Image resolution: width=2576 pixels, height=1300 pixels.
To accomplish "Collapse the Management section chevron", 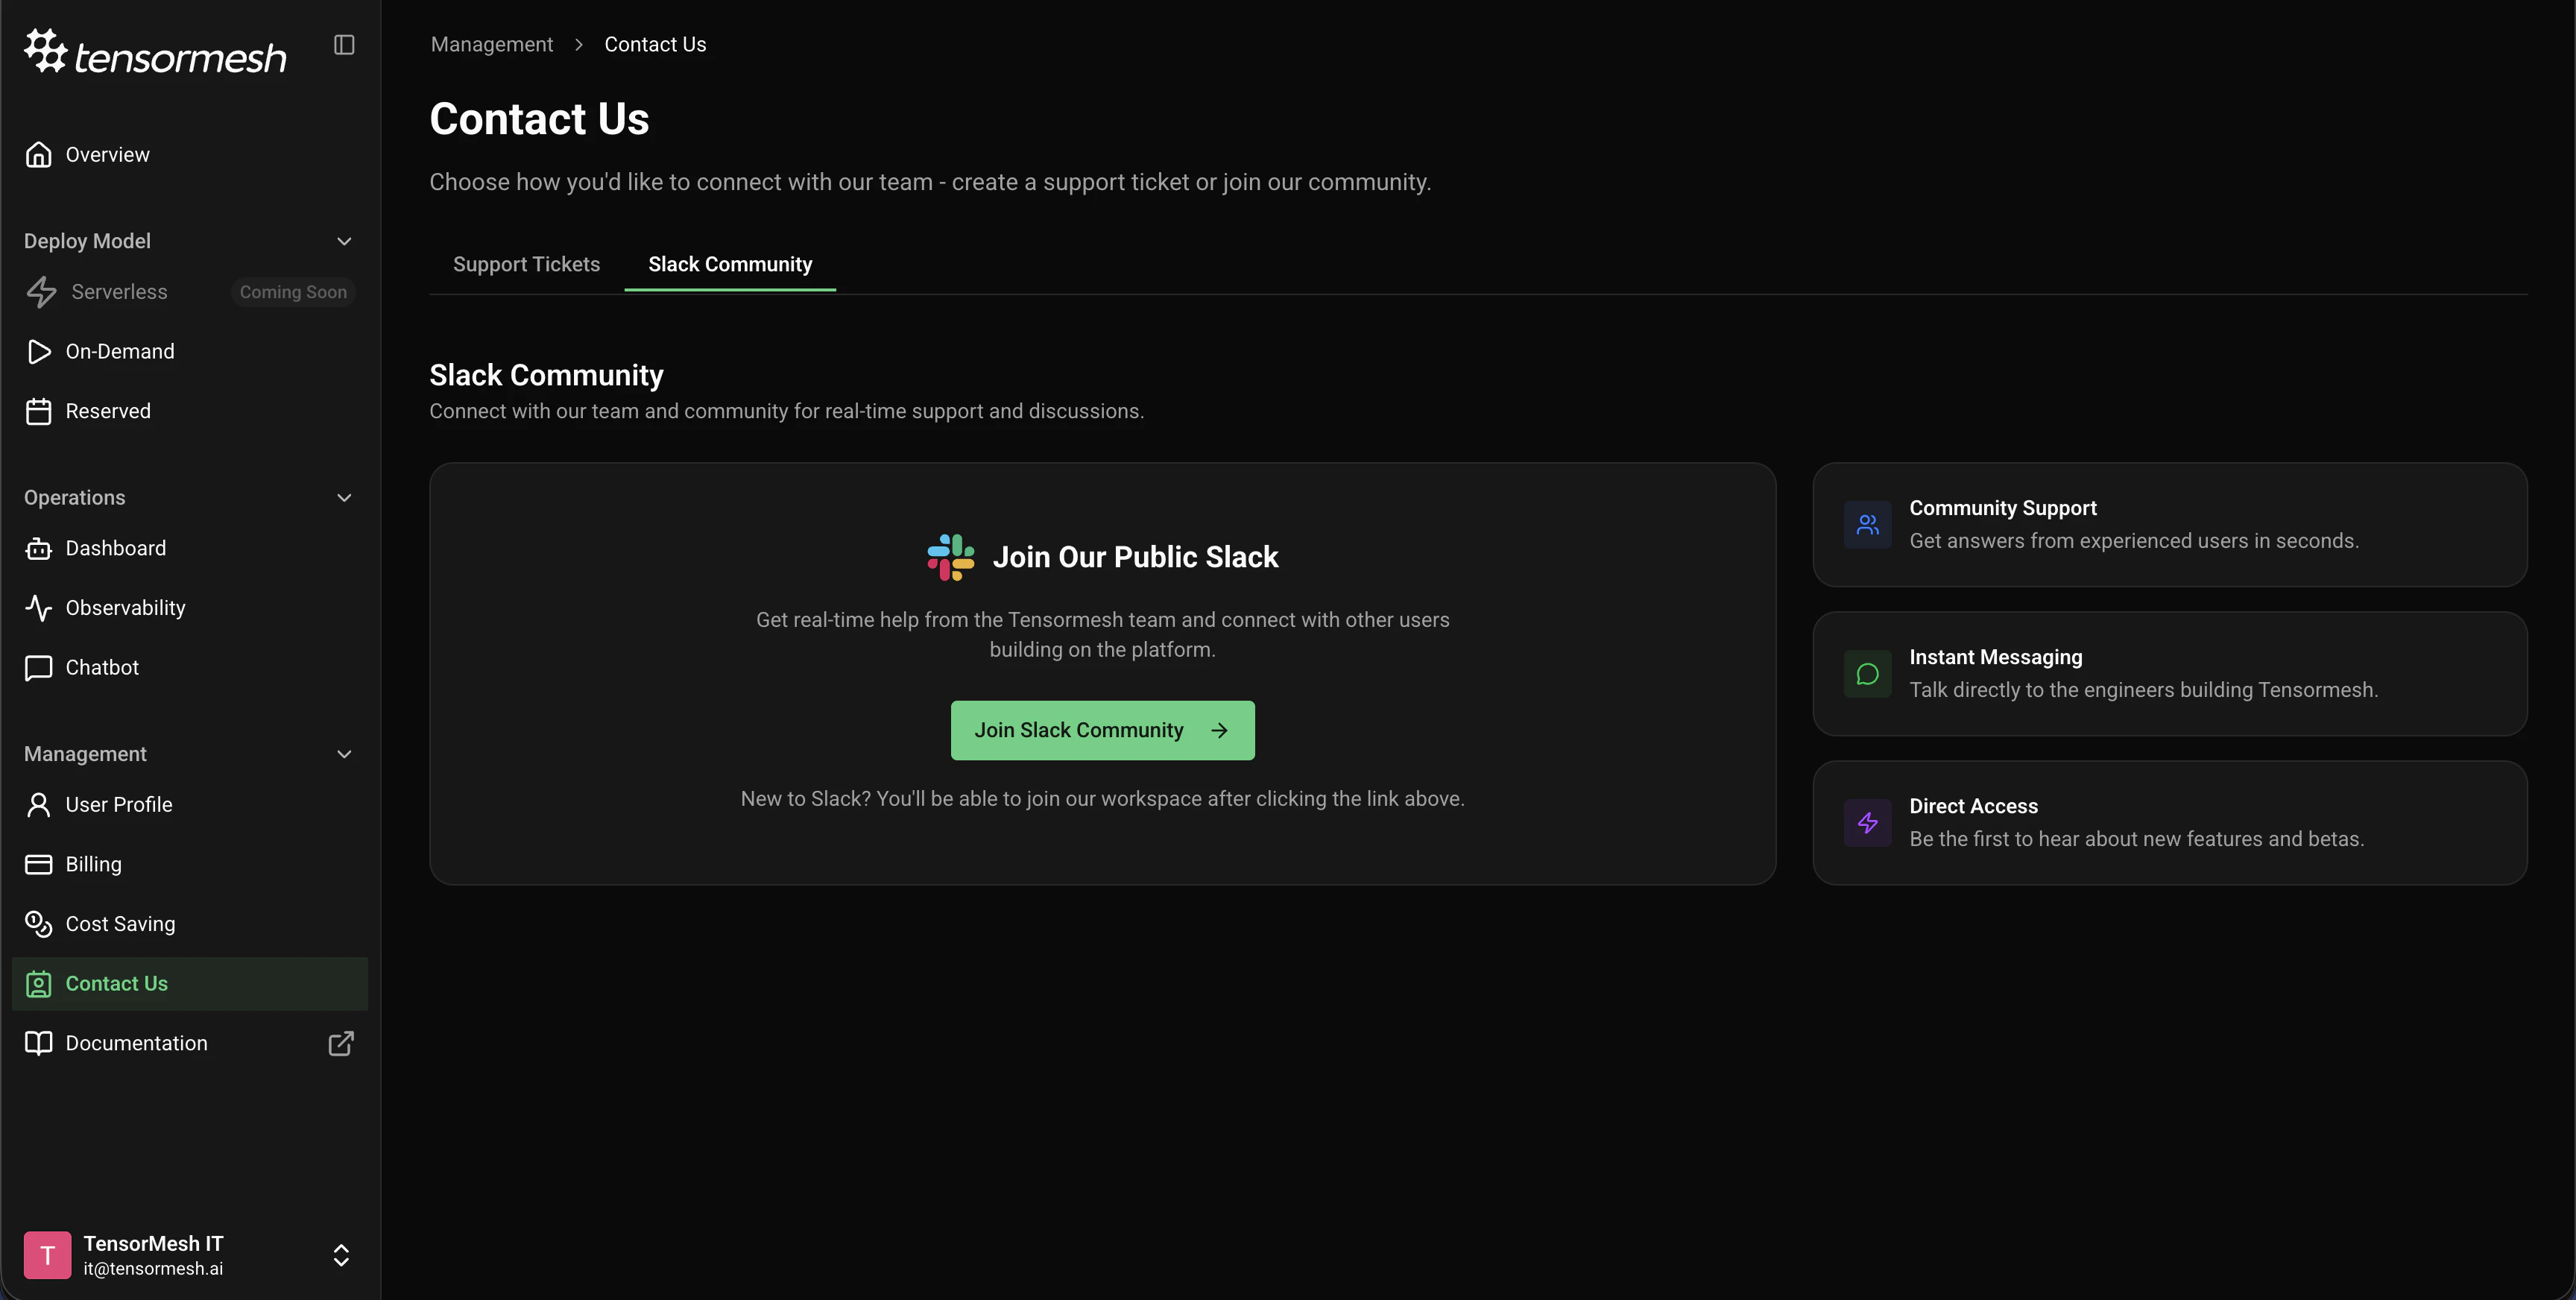I will point(344,754).
